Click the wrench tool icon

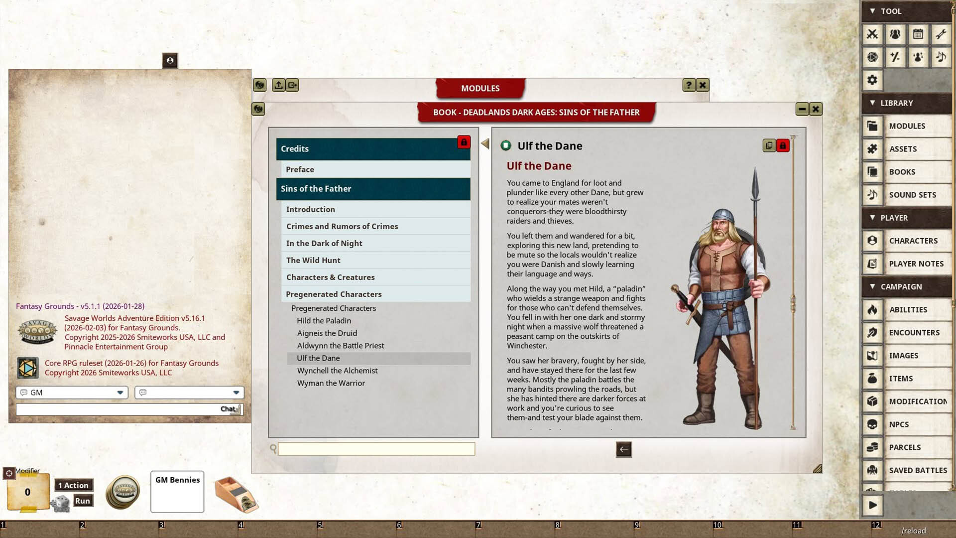[x=941, y=34]
